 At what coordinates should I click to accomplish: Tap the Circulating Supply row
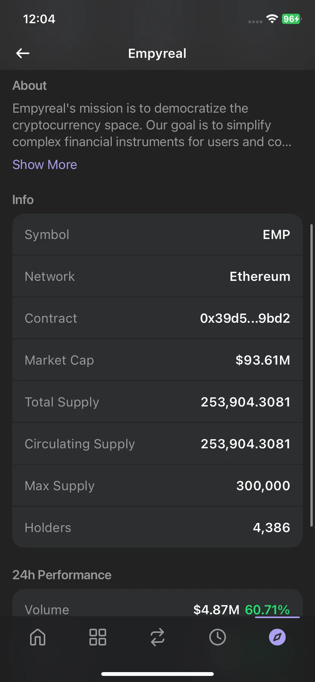click(157, 444)
